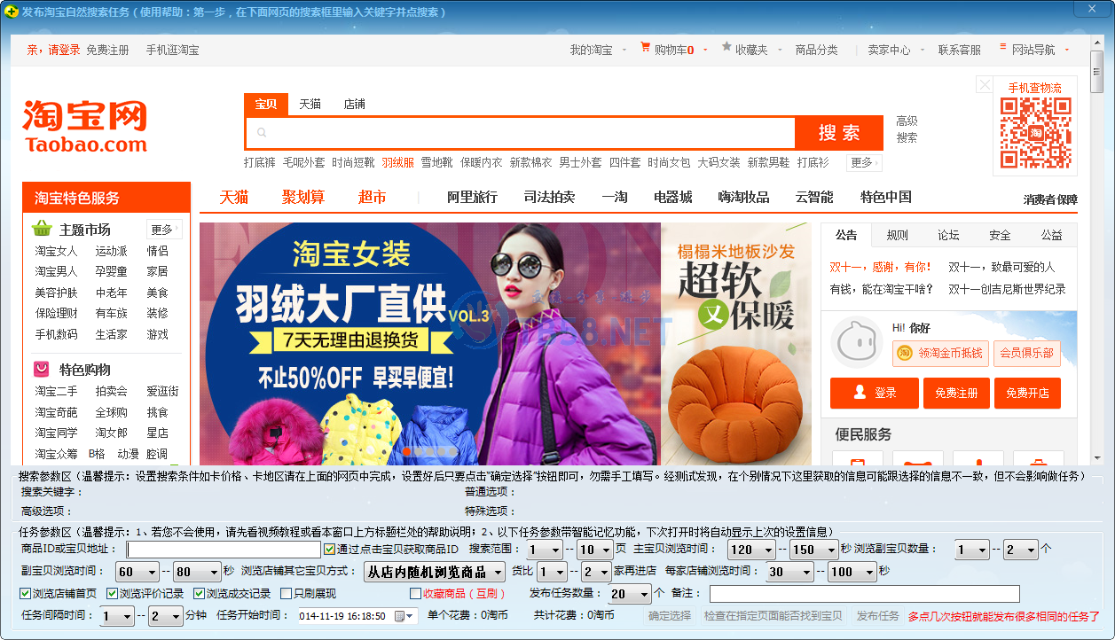Open the 安全 notice tab
The image size is (1115, 640).
coord(1001,235)
